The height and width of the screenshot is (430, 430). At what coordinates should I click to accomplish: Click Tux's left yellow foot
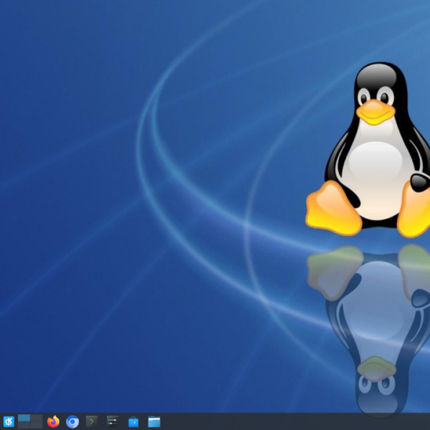coord(330,209)
